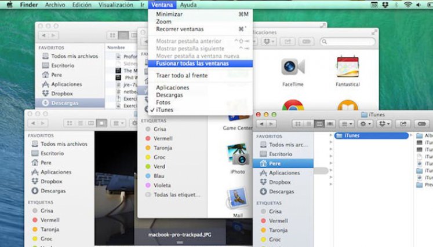Choose Fusionar todas las ventanas
The width and height of the screenshot is (433, 247).
point(200,64)
